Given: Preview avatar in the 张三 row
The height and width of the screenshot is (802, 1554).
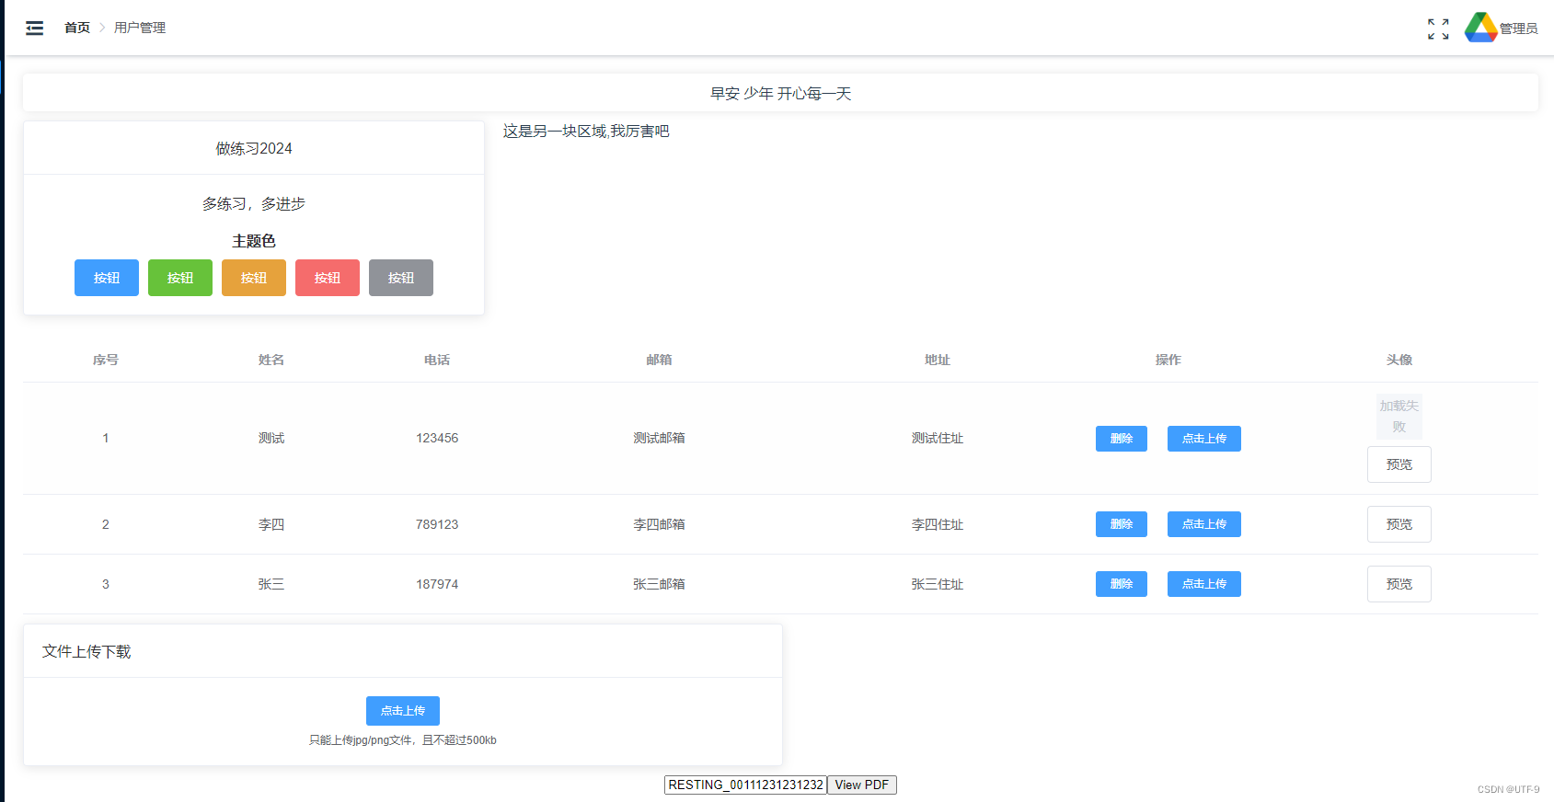Looking at the screenshot, I should coord(1399,584).
